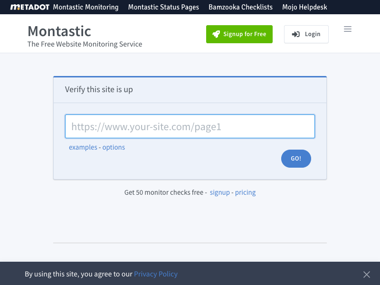Focus the site URL input field
This screenshot has height=285, width=380.
coord(190,126)
